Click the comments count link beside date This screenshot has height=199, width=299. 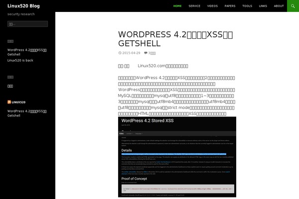152,53
